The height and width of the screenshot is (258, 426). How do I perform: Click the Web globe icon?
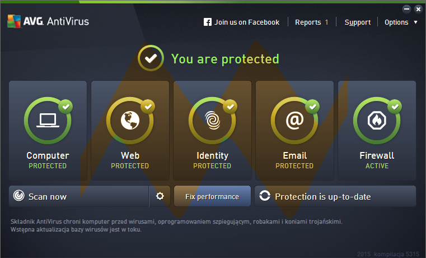click(x=130, y=120)
